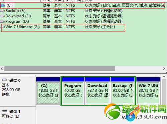Viewport: 167px width, 124px height.
Task: Click the horizontal scrollbar thumb
Action: 59,68
